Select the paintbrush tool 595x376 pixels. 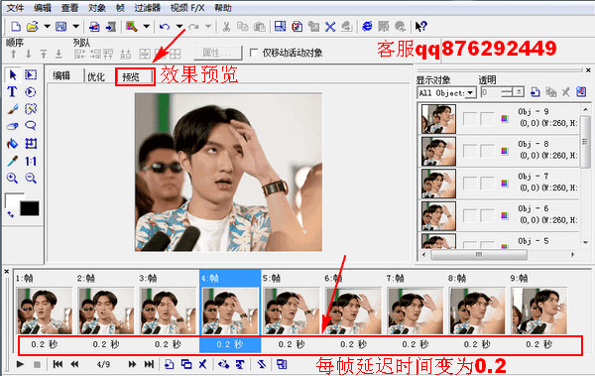point(12,109)
